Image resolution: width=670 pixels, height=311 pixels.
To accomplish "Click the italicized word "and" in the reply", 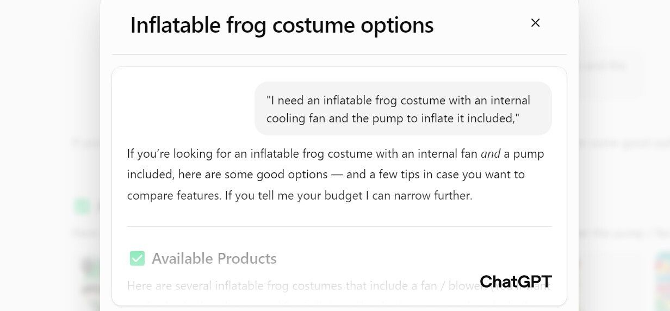I will (x=491, y=154).
